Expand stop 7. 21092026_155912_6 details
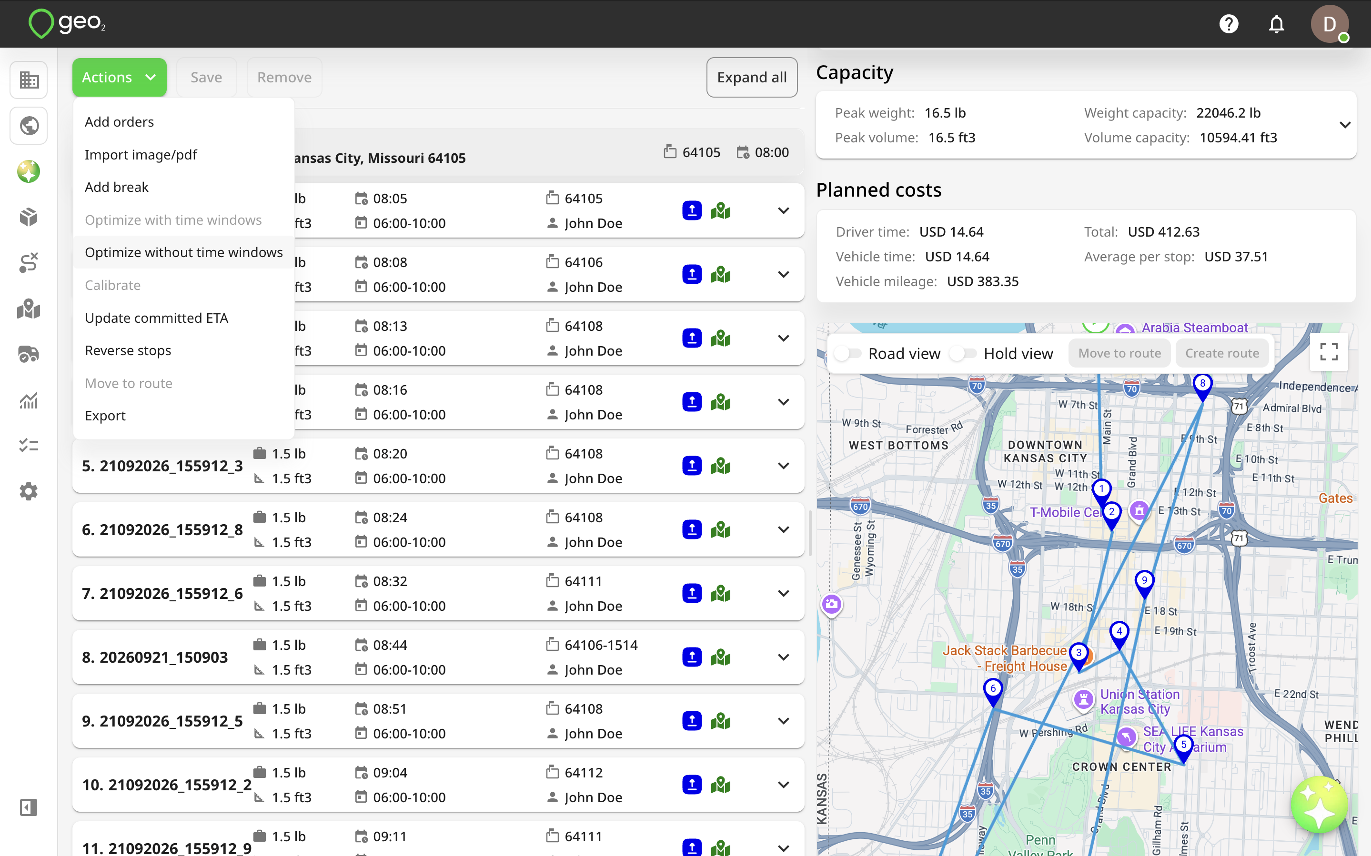1371x856 pixels. (x=784, y=593)
